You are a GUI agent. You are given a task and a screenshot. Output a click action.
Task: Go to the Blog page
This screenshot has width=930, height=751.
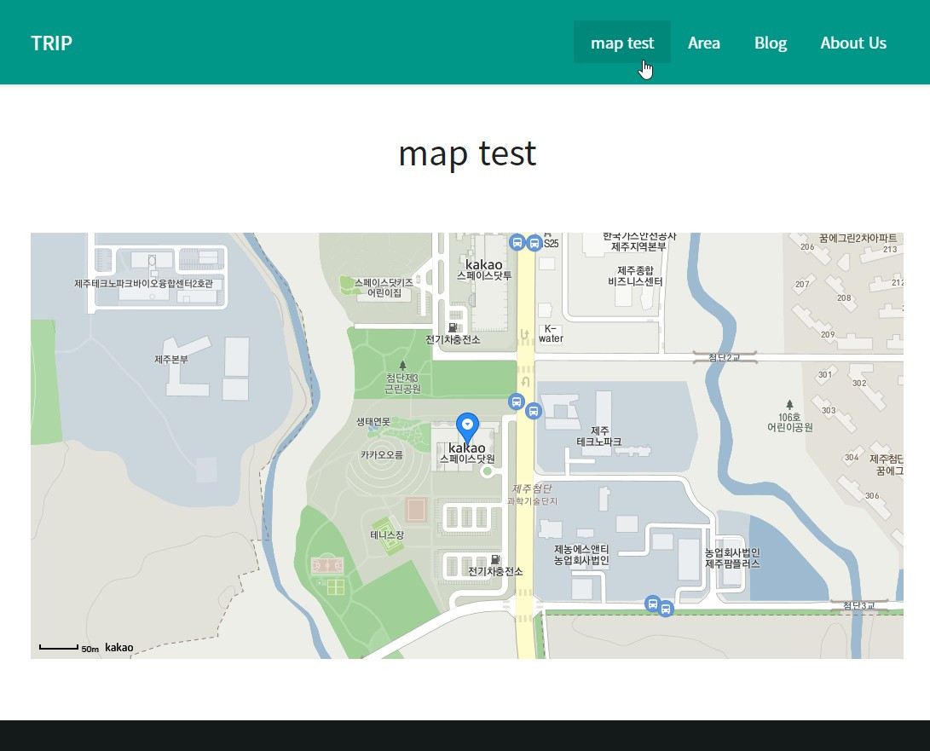pos(771,43)
